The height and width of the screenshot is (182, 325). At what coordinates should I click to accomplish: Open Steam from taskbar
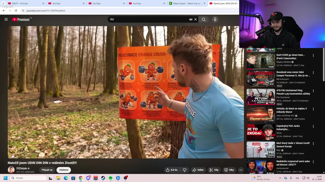103,178
